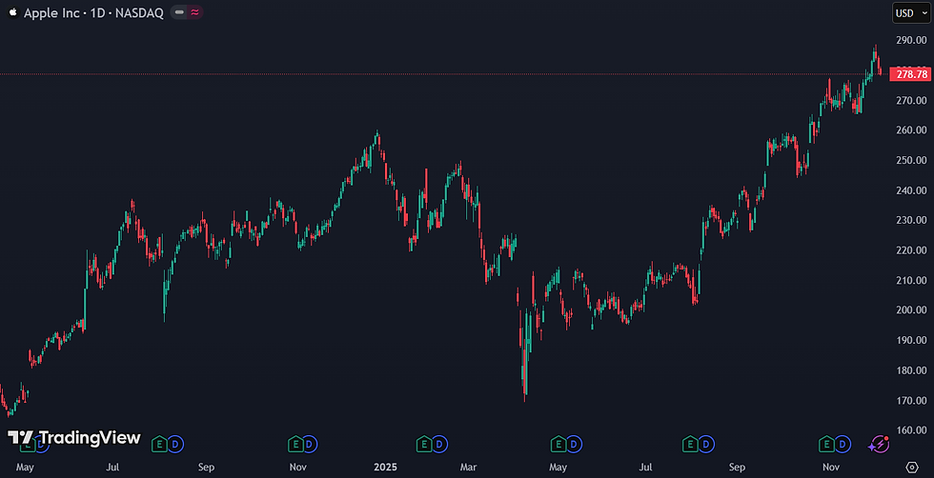Select dividend D marker between 2025 and Mar
The width and height of the screenshot is (934, 478).
[439, 444]
